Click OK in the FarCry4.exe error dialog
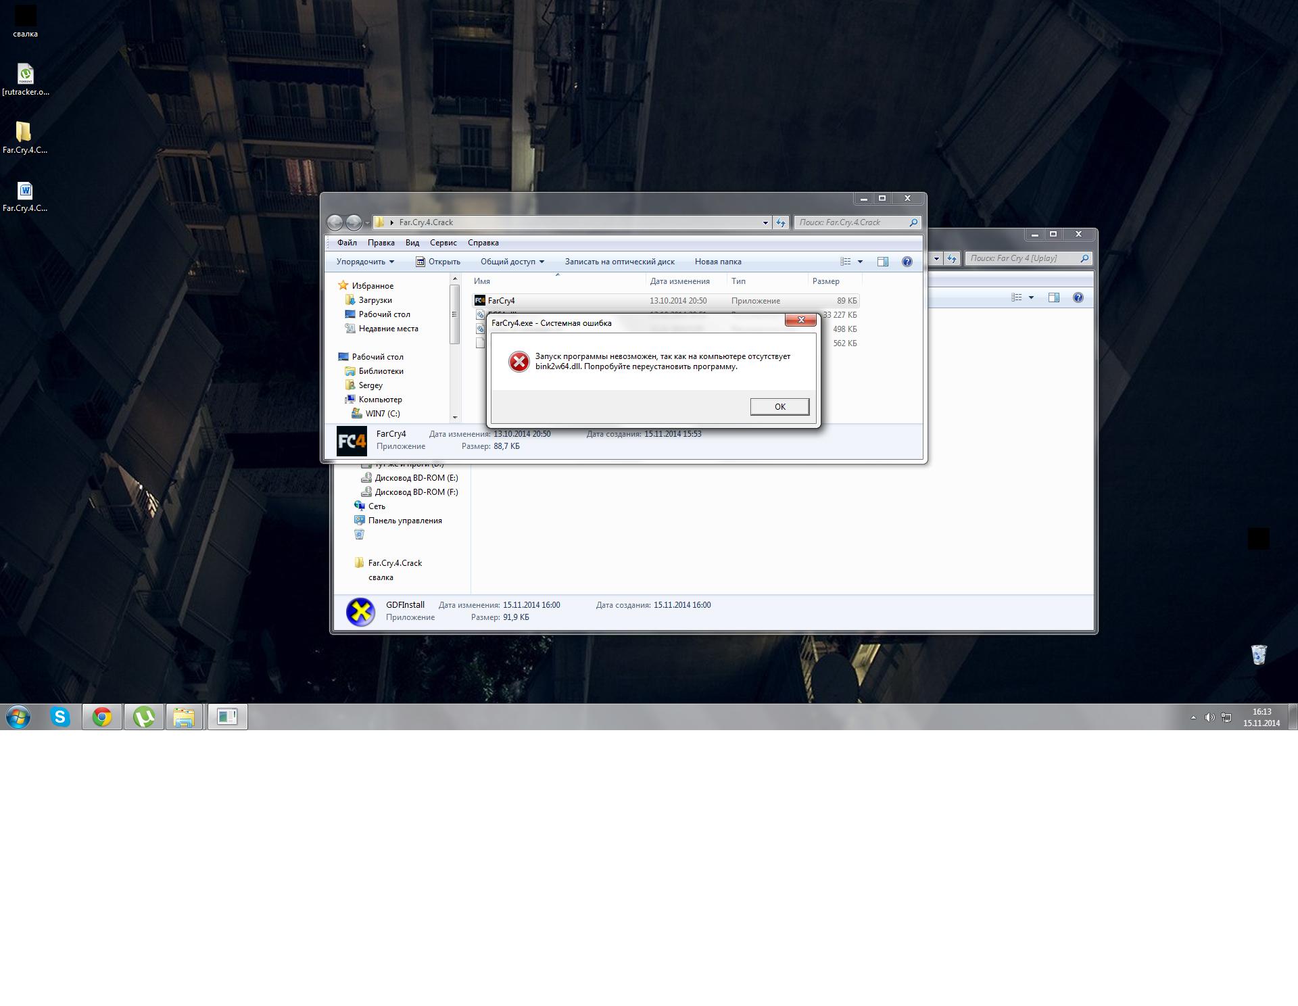The image size is (1298, 1006). click(779, 406)
